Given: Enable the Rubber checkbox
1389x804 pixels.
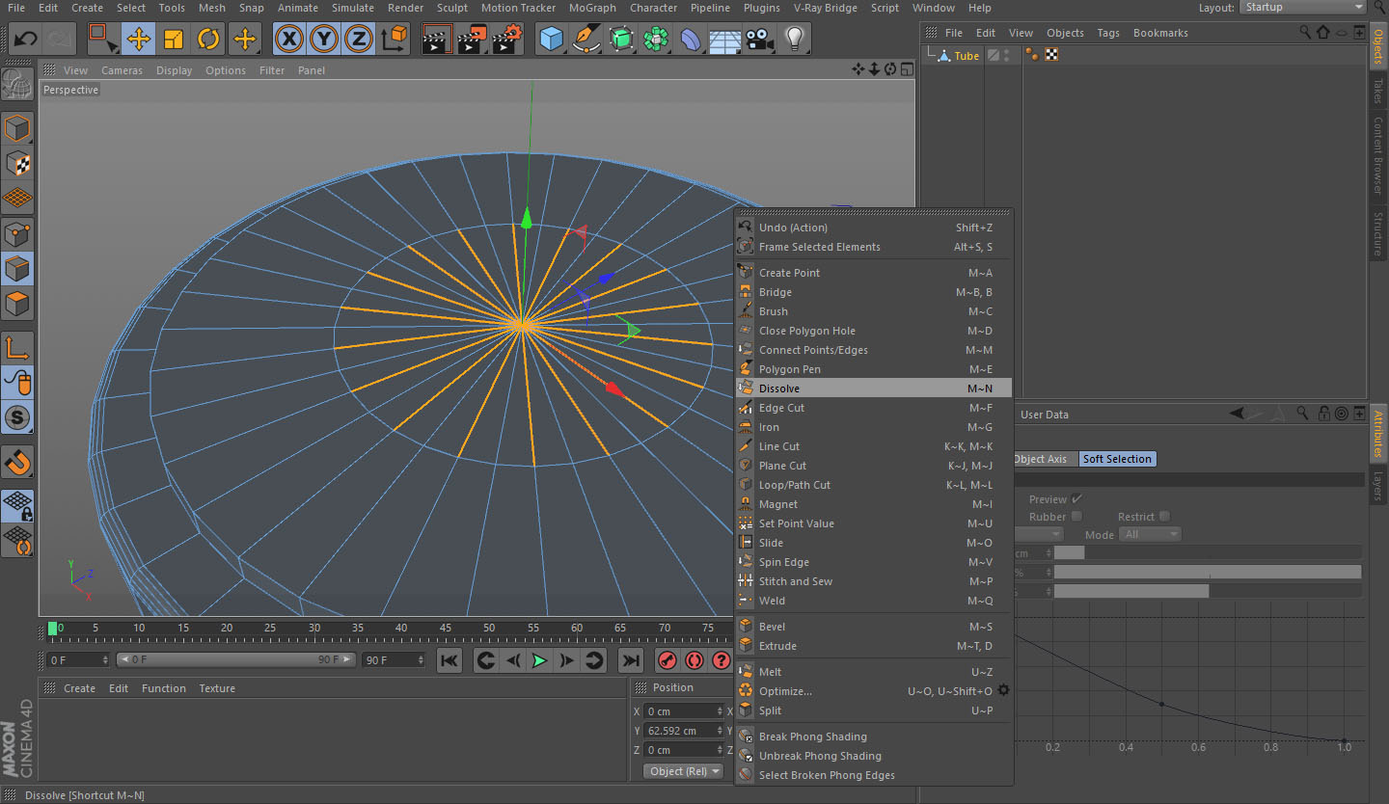Looking at the screenshot, I should tap(1077, 517).
